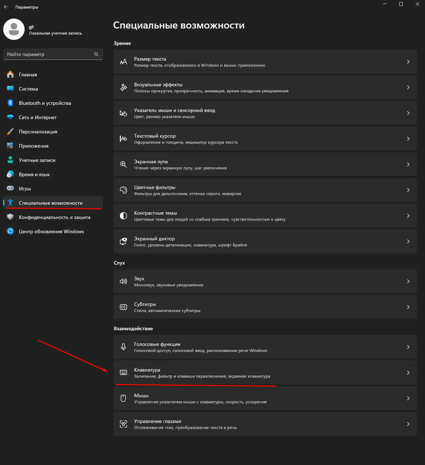
Task: Select Приложения in the sidebar
Action: pyautogui.click(x=53, y=146)
